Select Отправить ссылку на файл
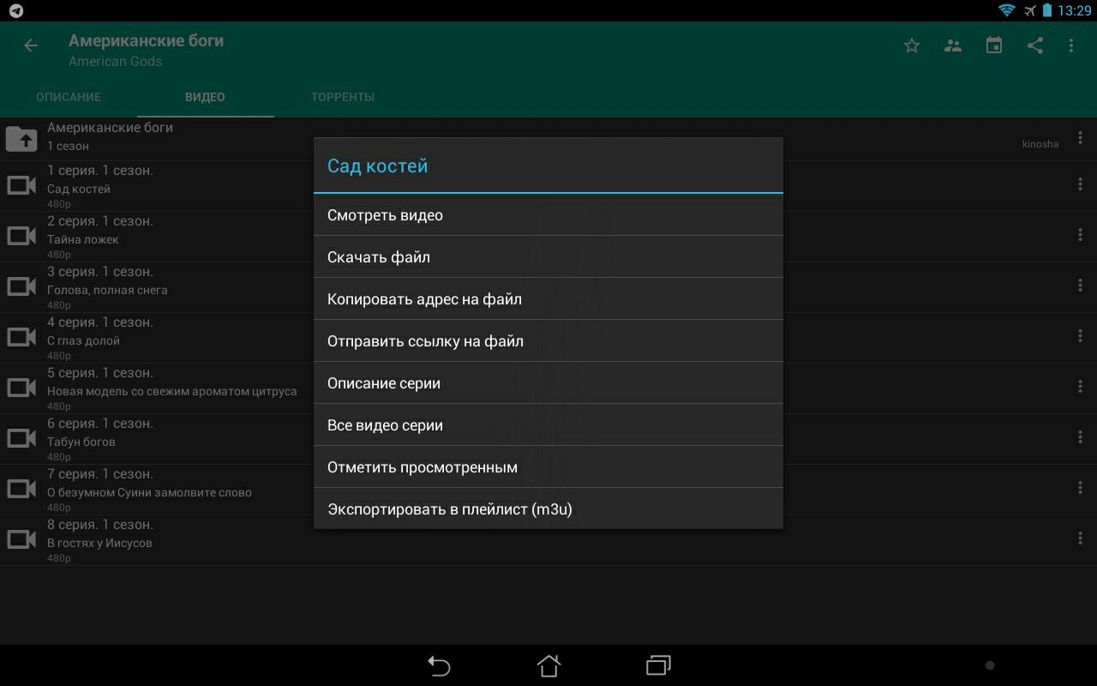 pos(548,341)
